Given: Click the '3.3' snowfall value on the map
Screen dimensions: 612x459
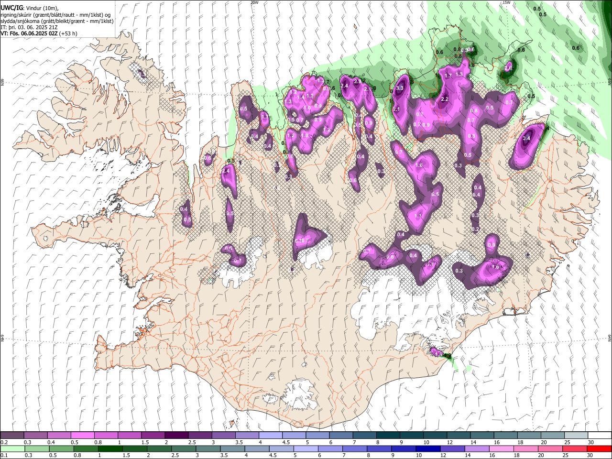Looking at the screenshot, I should [x=400, y=88].
